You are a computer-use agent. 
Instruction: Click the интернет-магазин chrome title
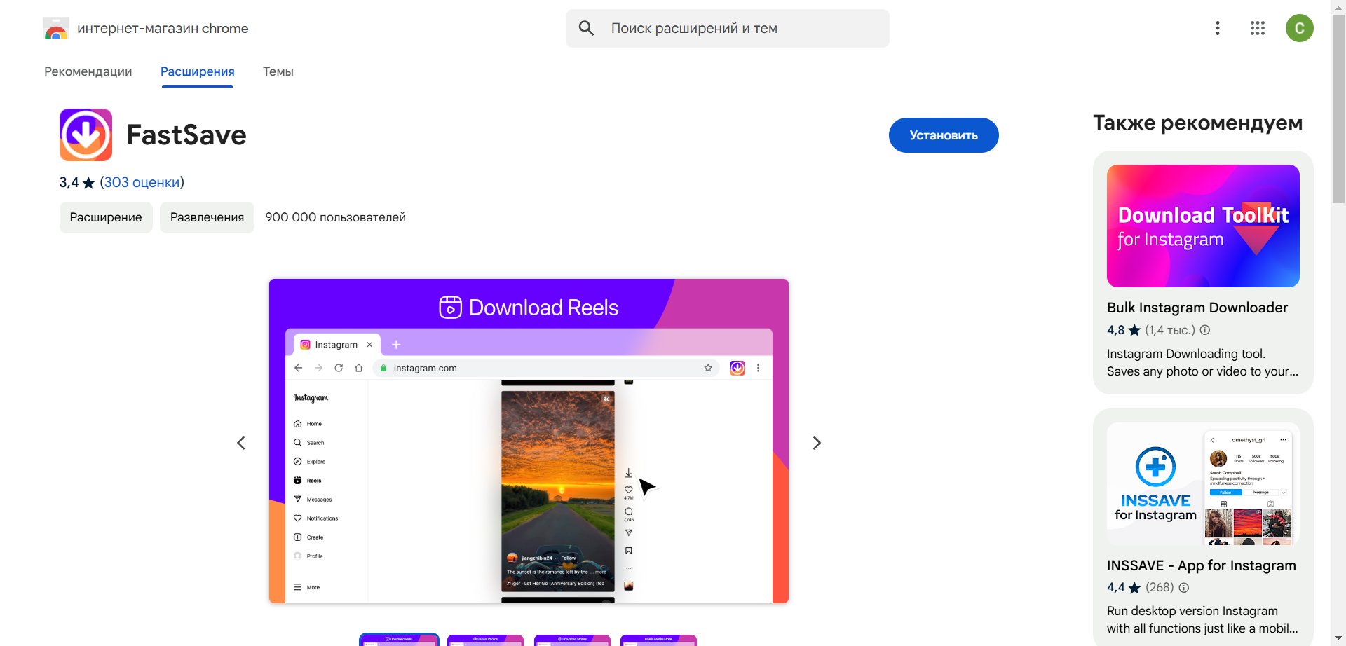(x=163, y=28)
